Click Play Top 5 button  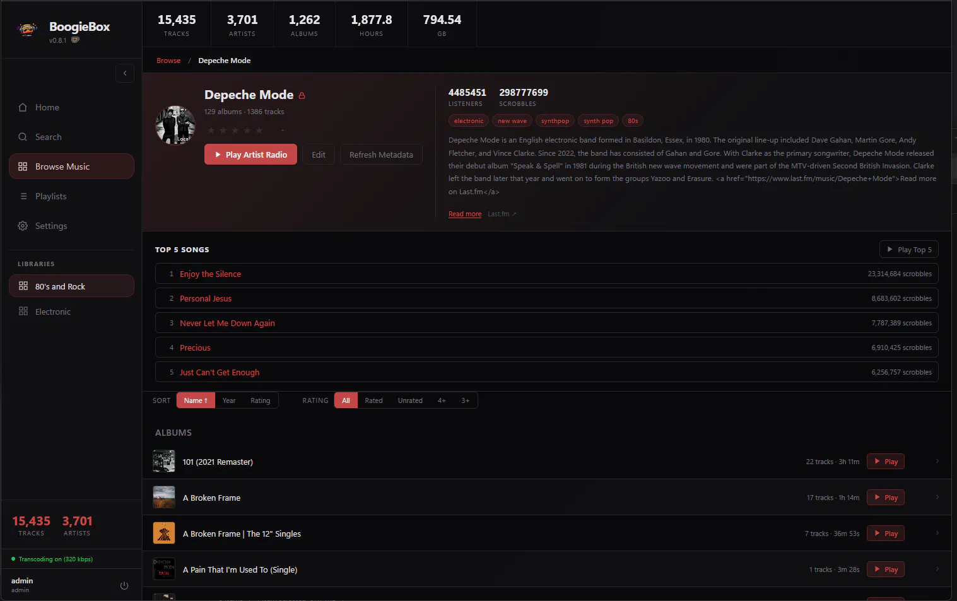909,250
